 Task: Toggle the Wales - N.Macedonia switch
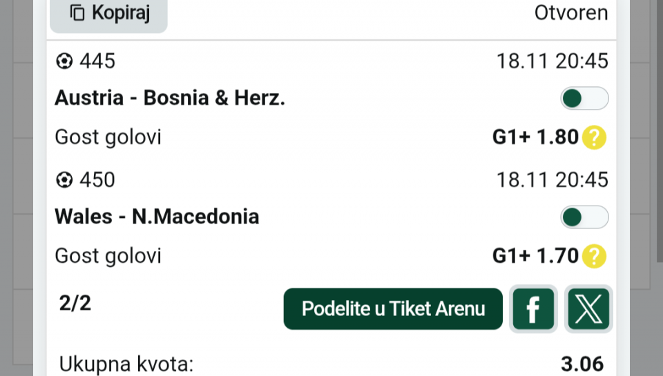point(584,217)
